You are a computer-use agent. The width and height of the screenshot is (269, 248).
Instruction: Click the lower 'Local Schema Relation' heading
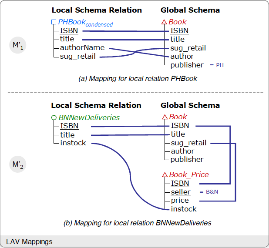[x=96, y=105]
